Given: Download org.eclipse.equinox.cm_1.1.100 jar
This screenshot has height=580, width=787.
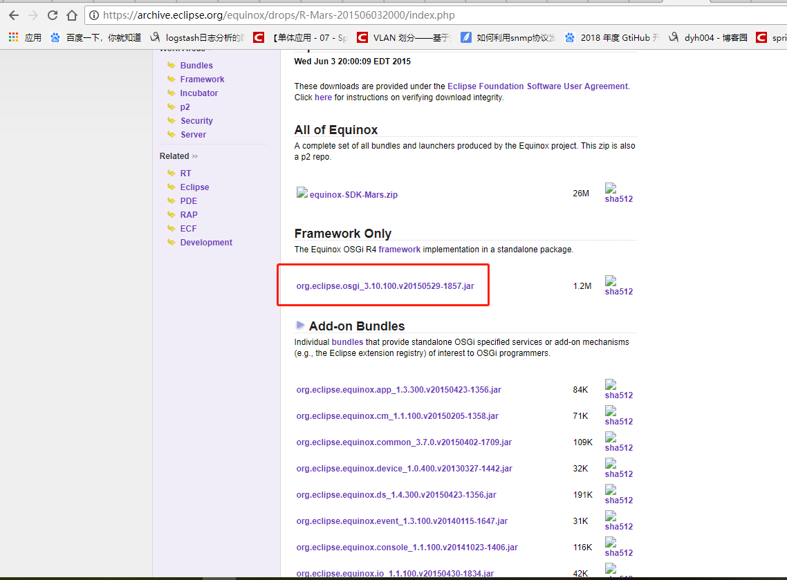Looking at the screenshot, I should pos(397,416).
